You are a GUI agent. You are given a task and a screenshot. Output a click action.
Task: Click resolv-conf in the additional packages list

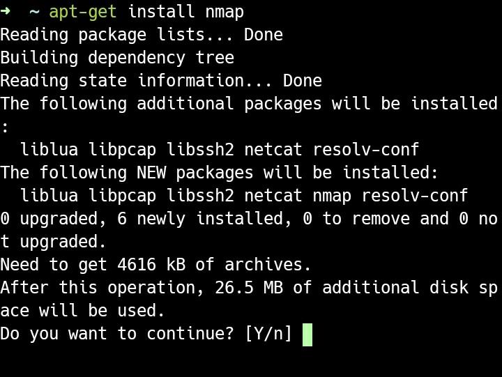[x=366, y=149]
